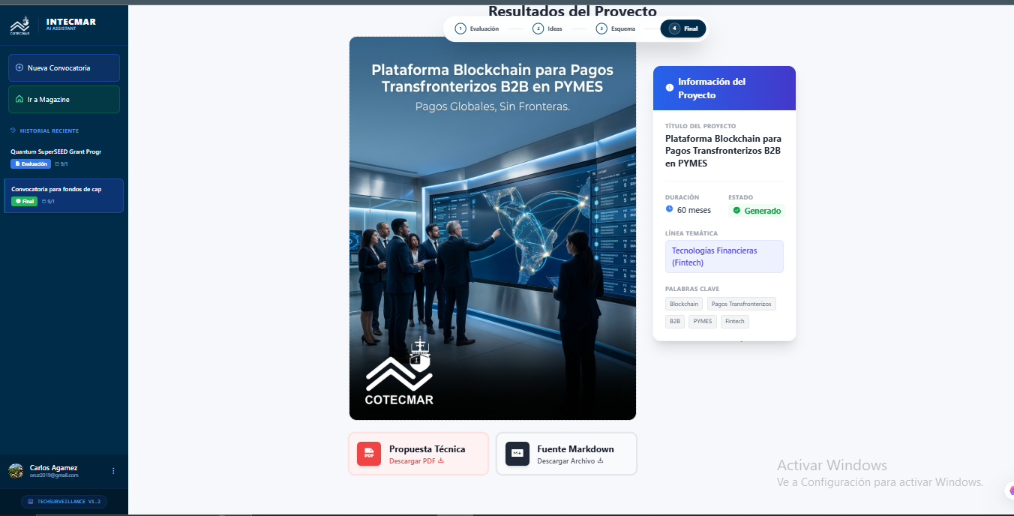Select the blue dot on Información del Proyecto

click(669, 87)
